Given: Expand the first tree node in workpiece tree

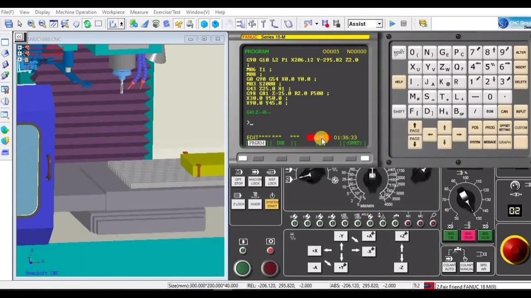Looking at the screenshot, I should [19, 48].
